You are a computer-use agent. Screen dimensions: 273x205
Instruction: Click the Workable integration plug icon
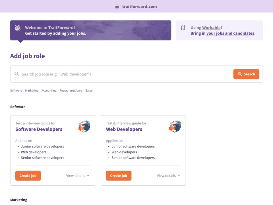tap(183, 28)
